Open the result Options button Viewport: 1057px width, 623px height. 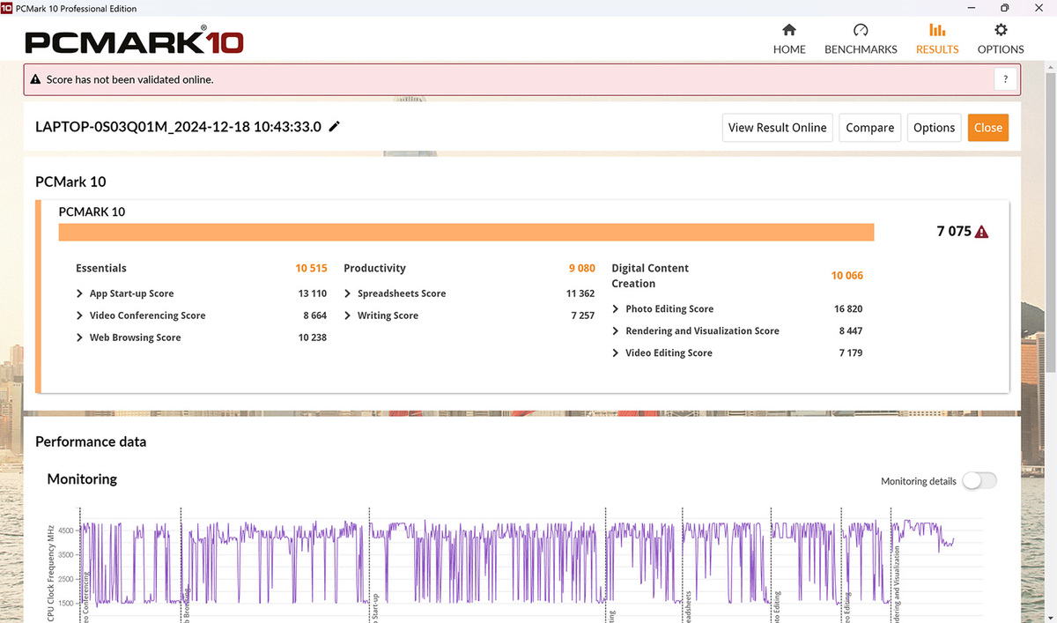coord(934,128)
